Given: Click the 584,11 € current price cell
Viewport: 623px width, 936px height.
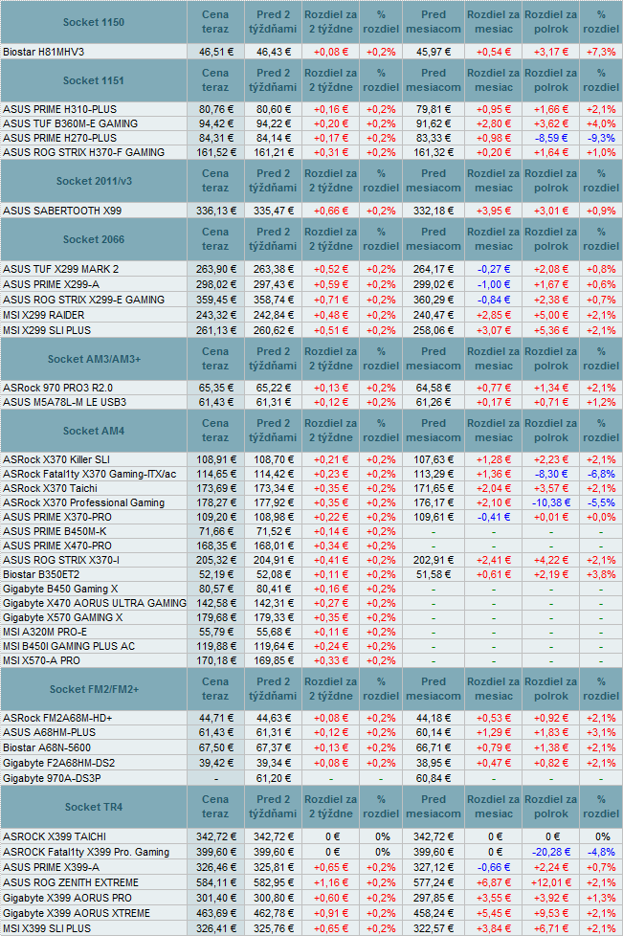Looking at the screenshot, I should (x=216, y=881).
